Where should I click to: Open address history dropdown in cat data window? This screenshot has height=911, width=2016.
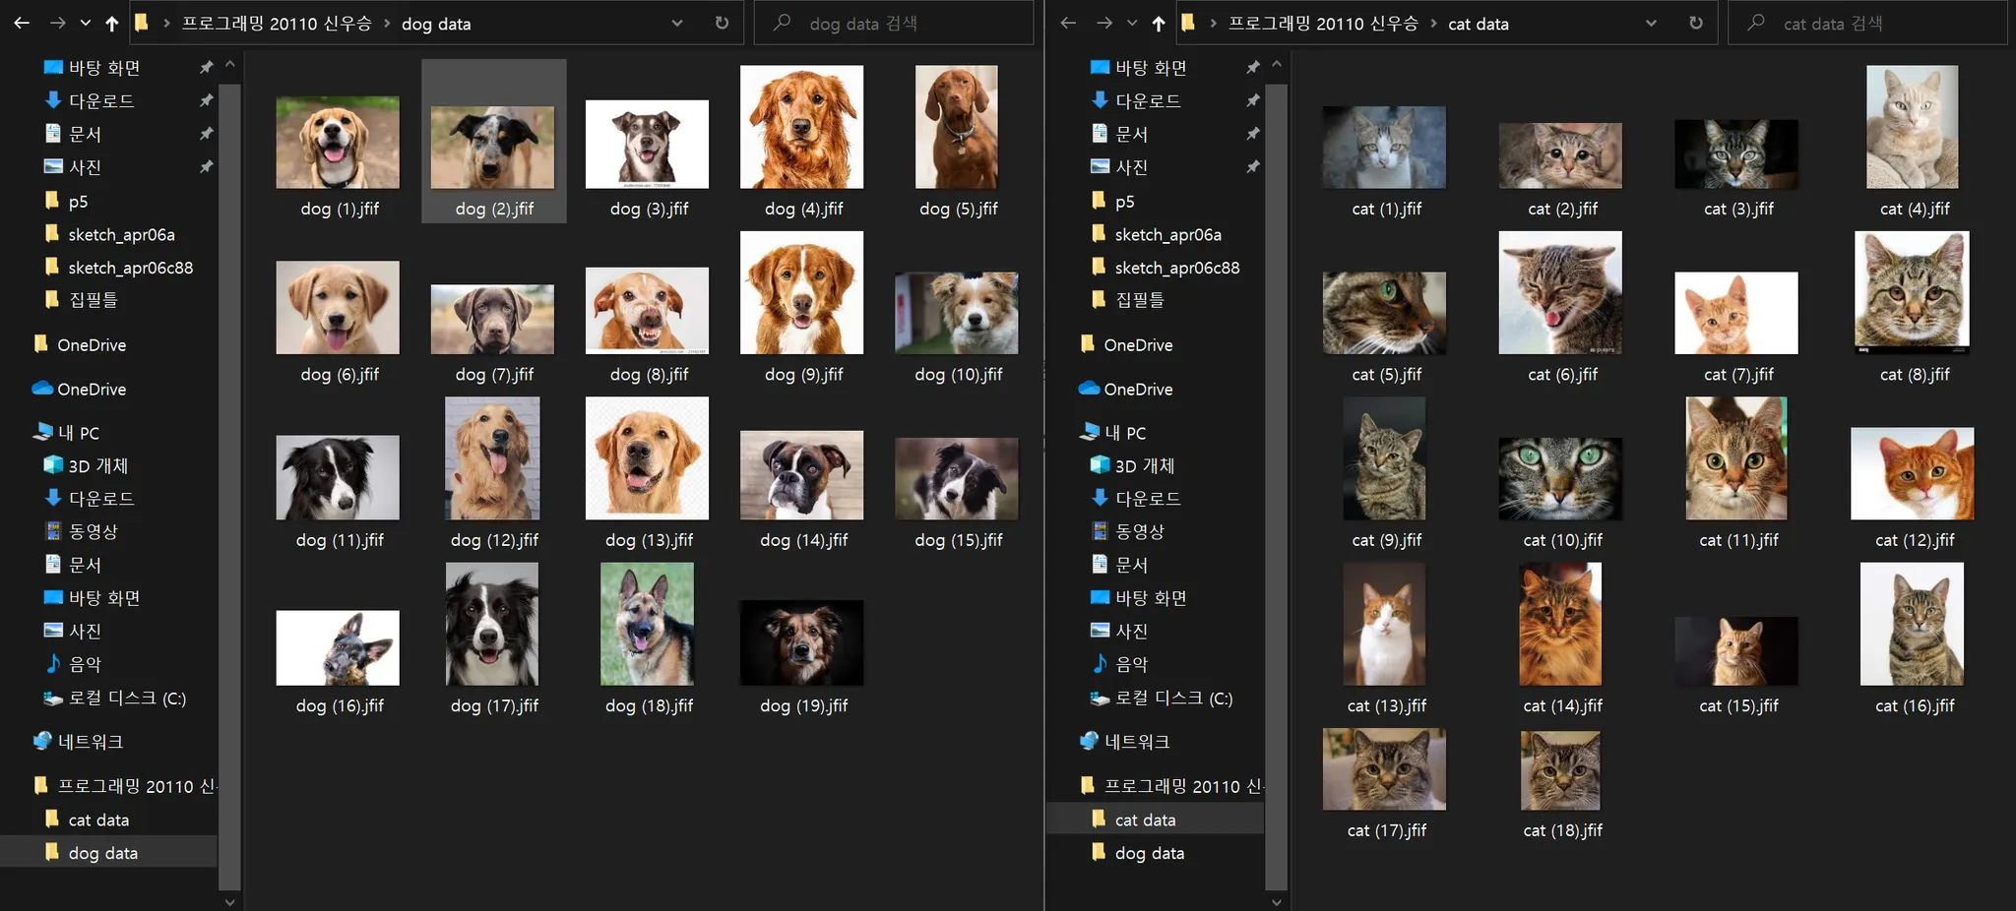(x=1651, y=24)
